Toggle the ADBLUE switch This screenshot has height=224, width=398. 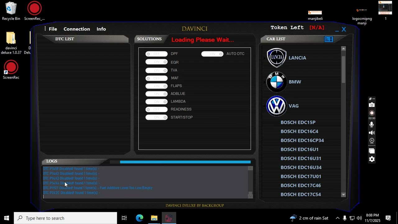[156, 94]
